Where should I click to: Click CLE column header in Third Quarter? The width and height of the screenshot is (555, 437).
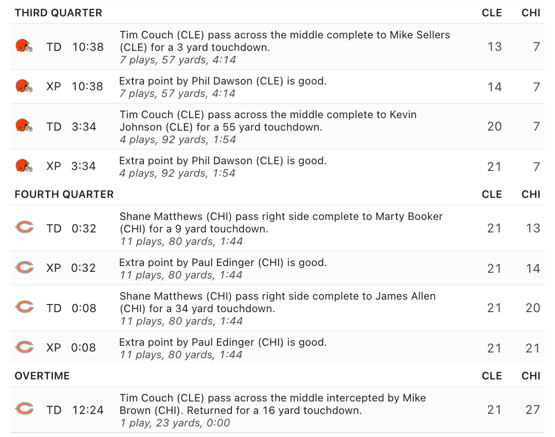(492, 13)
